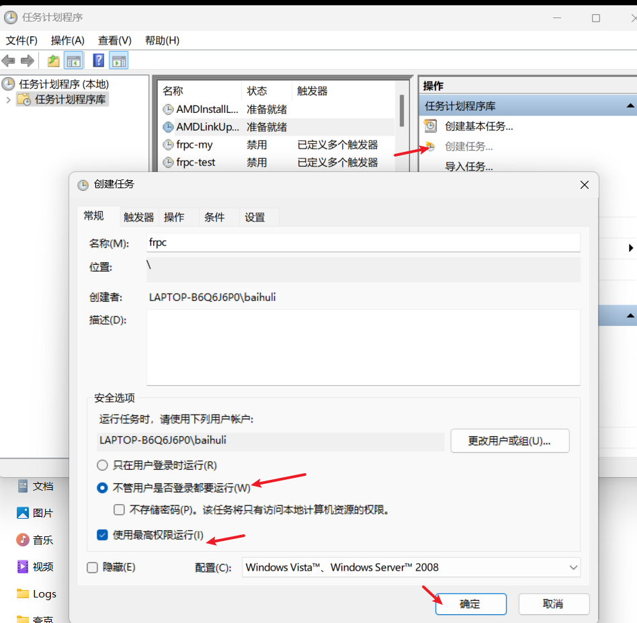Check the 不存储密码 checkbox
The height and width of the screenshot is (623, 637).
click(119, 510)
